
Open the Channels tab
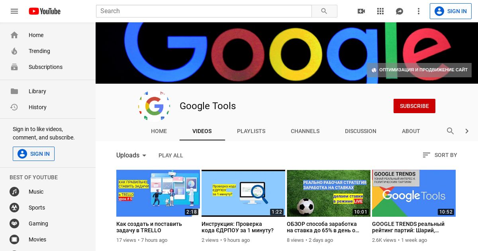(x=305, y=131)
